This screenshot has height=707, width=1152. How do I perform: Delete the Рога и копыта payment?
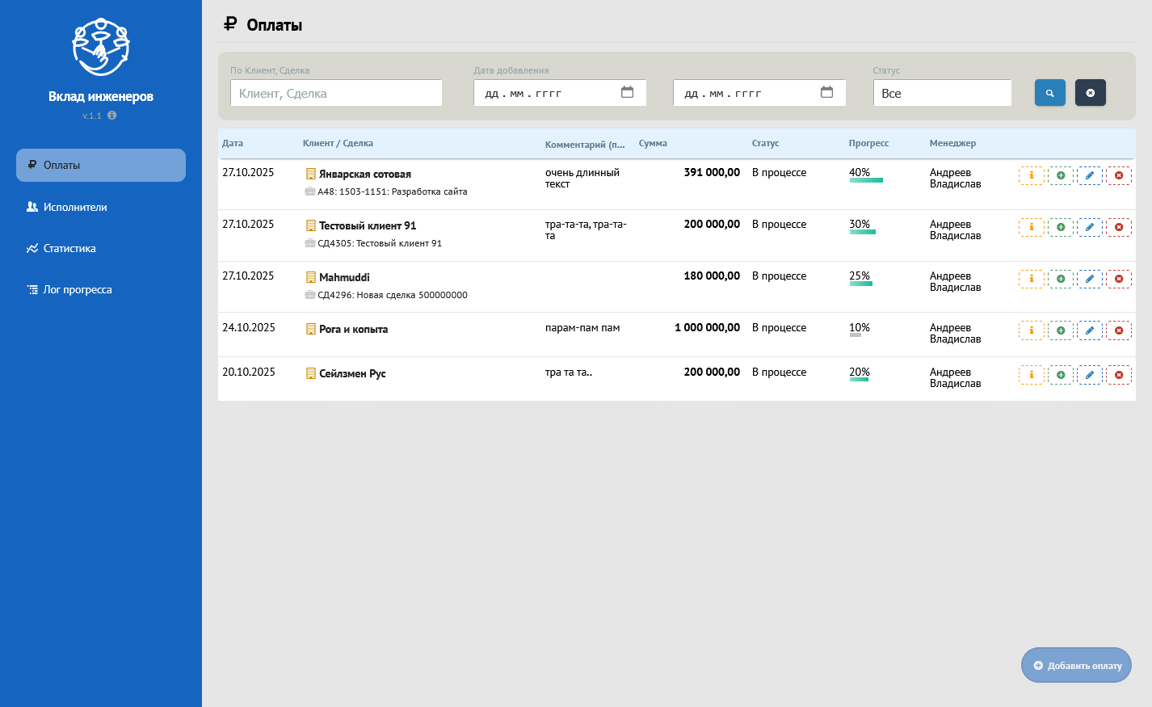point(1118,330)
